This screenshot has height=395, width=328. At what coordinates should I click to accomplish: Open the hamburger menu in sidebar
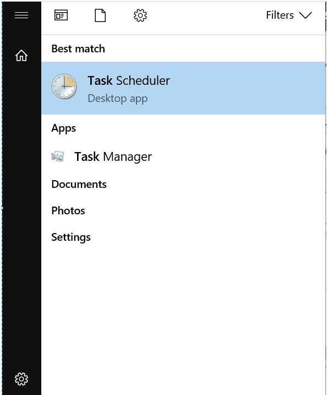(x=21, y=15)
